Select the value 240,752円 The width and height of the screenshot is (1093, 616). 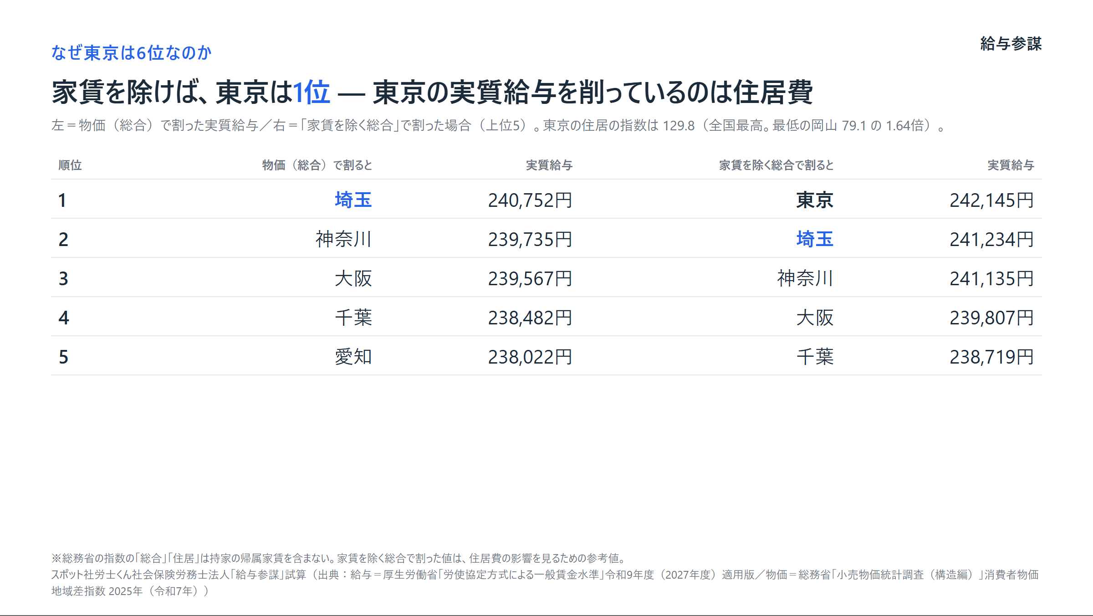pos(530,200)
